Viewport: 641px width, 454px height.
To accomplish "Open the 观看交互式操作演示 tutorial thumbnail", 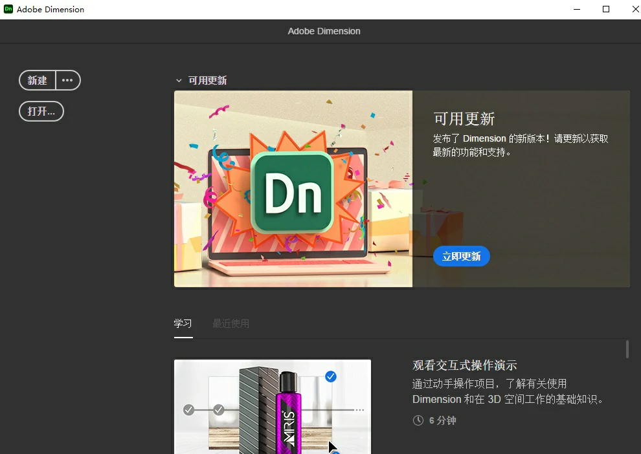I will [272, 406].
